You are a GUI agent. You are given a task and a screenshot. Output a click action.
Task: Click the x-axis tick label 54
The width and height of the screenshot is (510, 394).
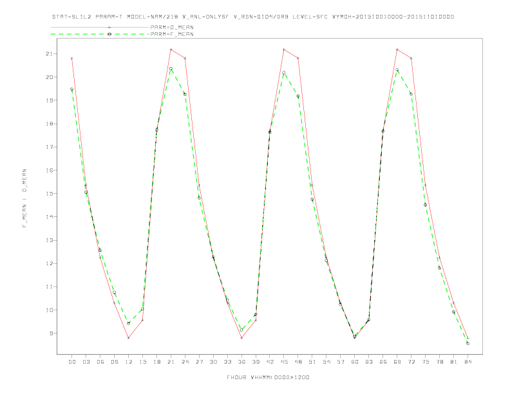pos(326,362)
